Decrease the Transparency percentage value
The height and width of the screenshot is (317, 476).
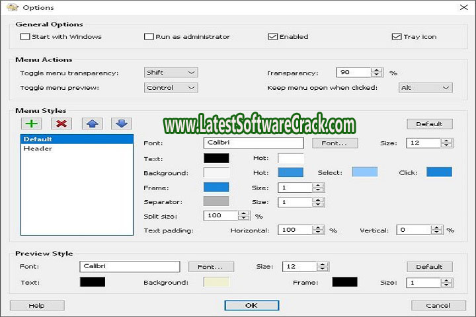[376, 75]
